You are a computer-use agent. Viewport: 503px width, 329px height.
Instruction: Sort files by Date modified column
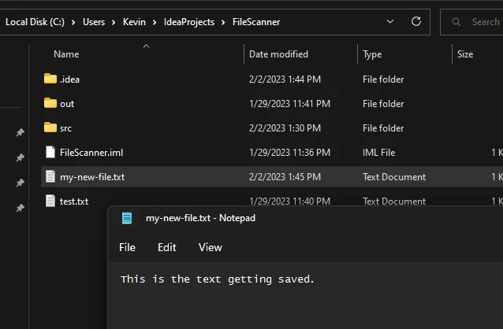278,54
